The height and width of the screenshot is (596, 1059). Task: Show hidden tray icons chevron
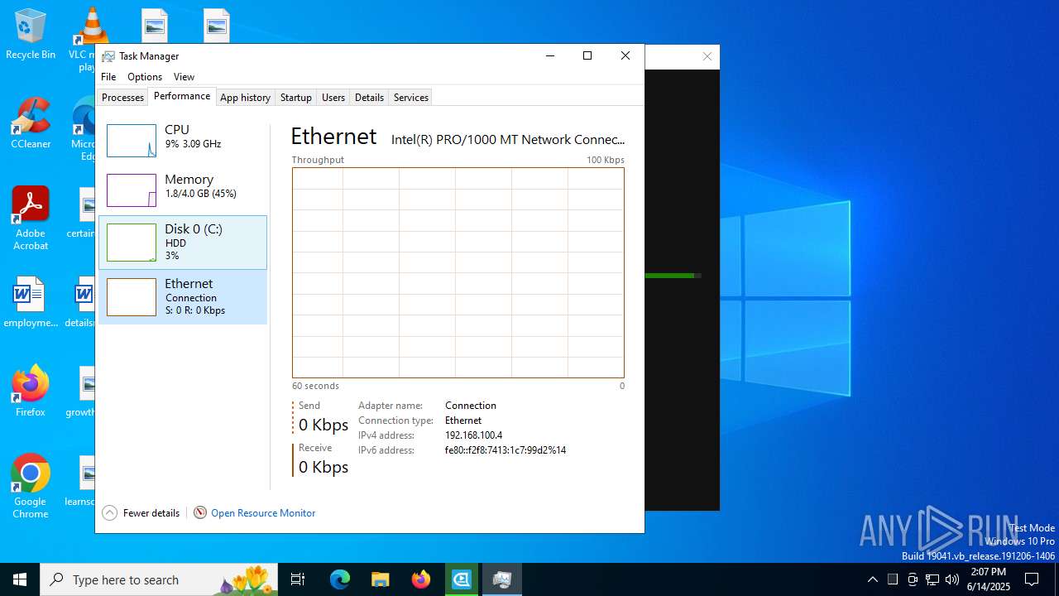point(872,579)
